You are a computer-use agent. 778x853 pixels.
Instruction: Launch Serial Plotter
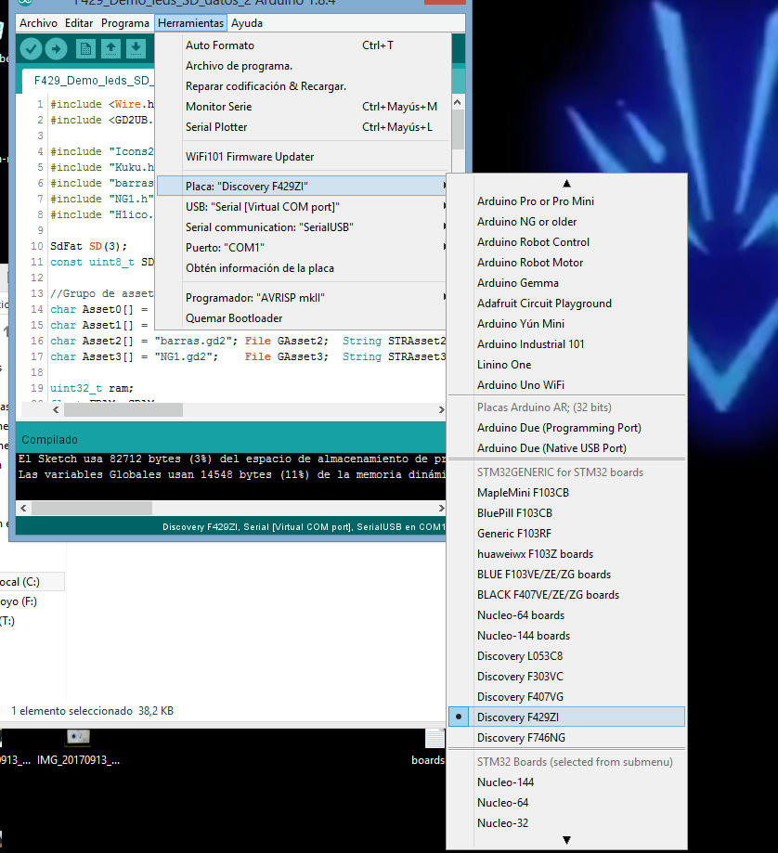305,127
